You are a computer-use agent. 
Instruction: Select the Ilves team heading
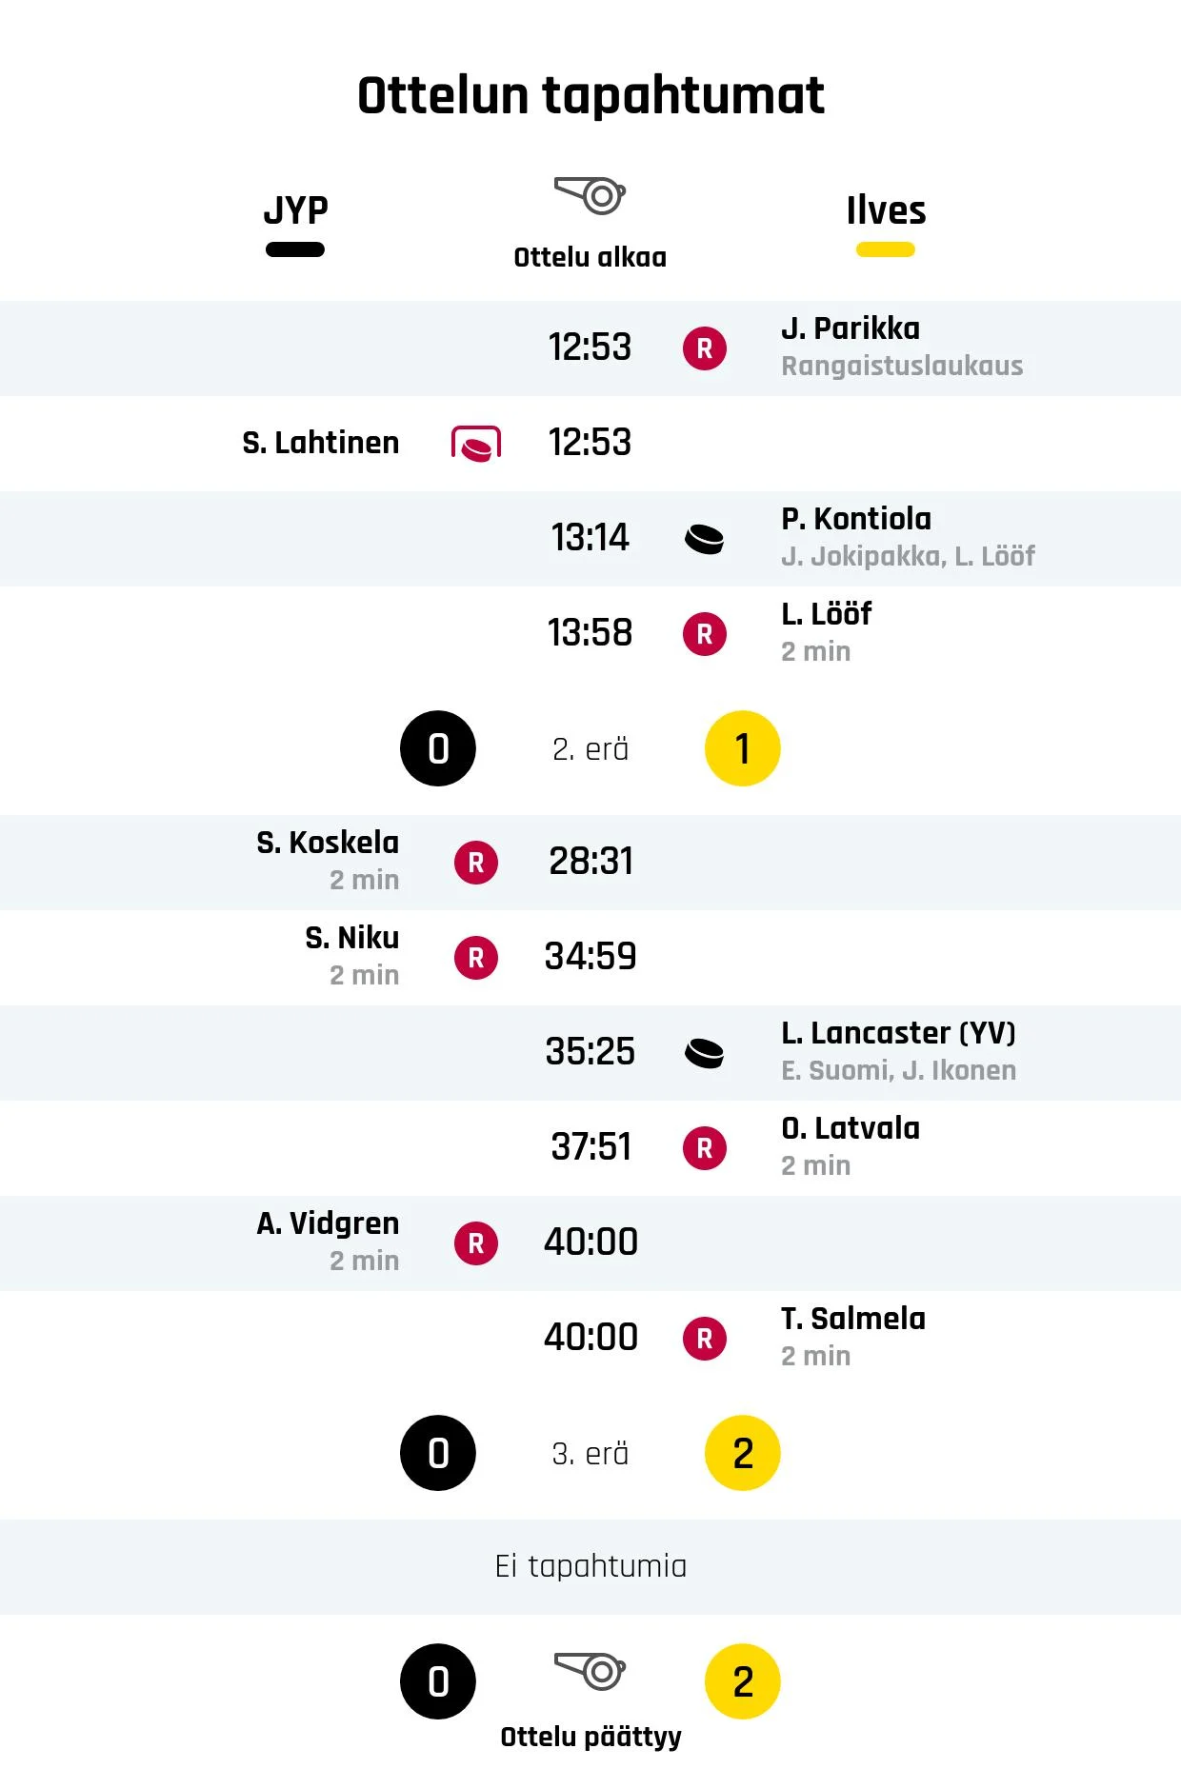886,210
